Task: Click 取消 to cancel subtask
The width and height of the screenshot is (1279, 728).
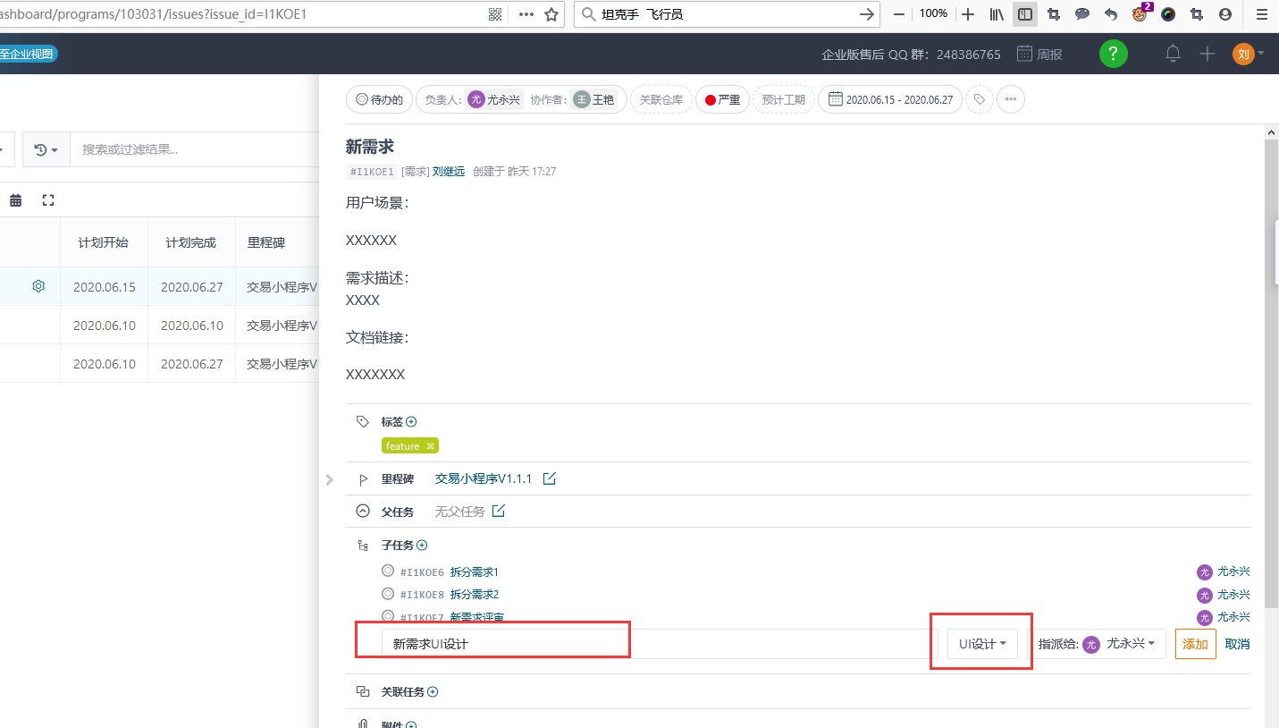Action: pyautogui.click(x=1237, y=643)
